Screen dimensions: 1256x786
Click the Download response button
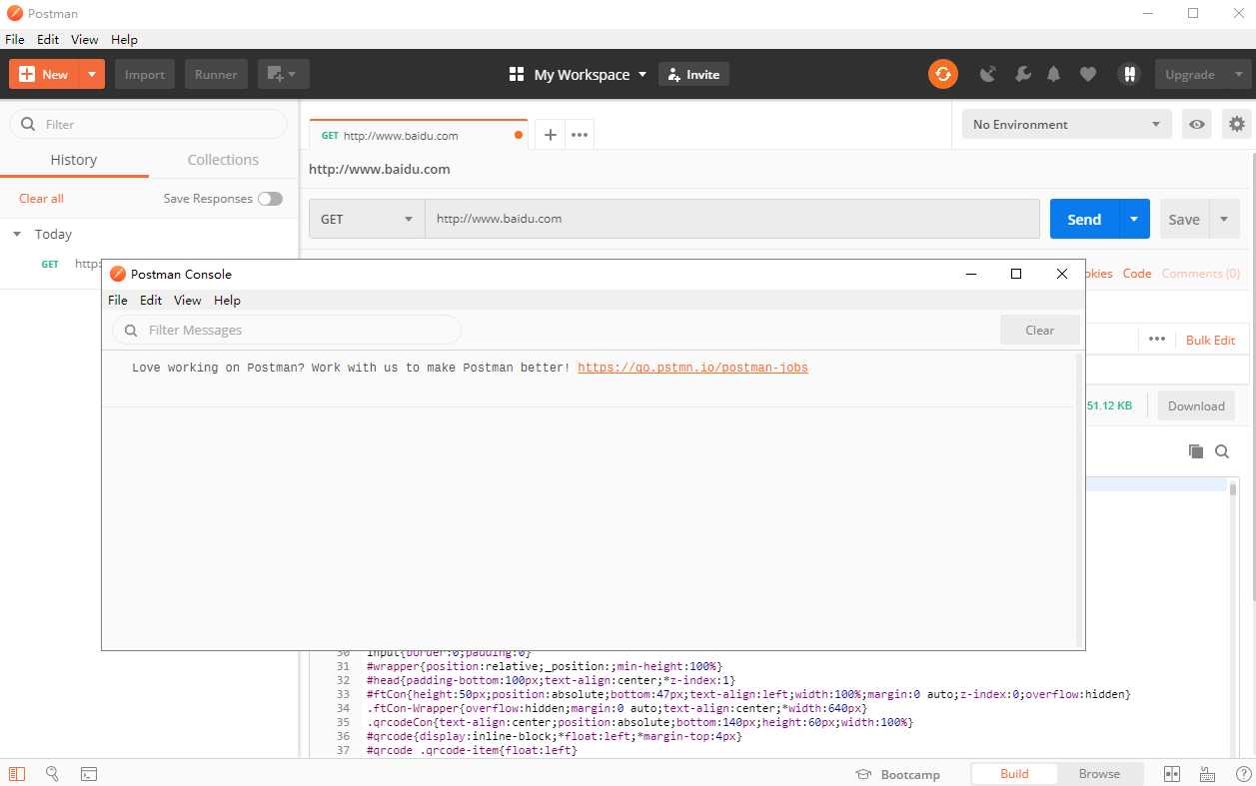(x=1196, y=405)
